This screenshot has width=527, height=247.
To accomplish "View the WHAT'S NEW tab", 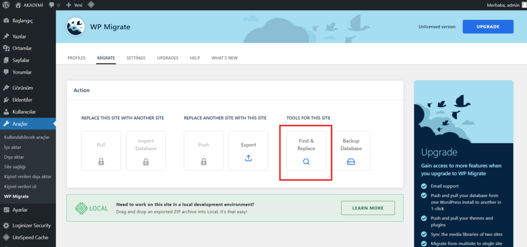I will [224, 58].
